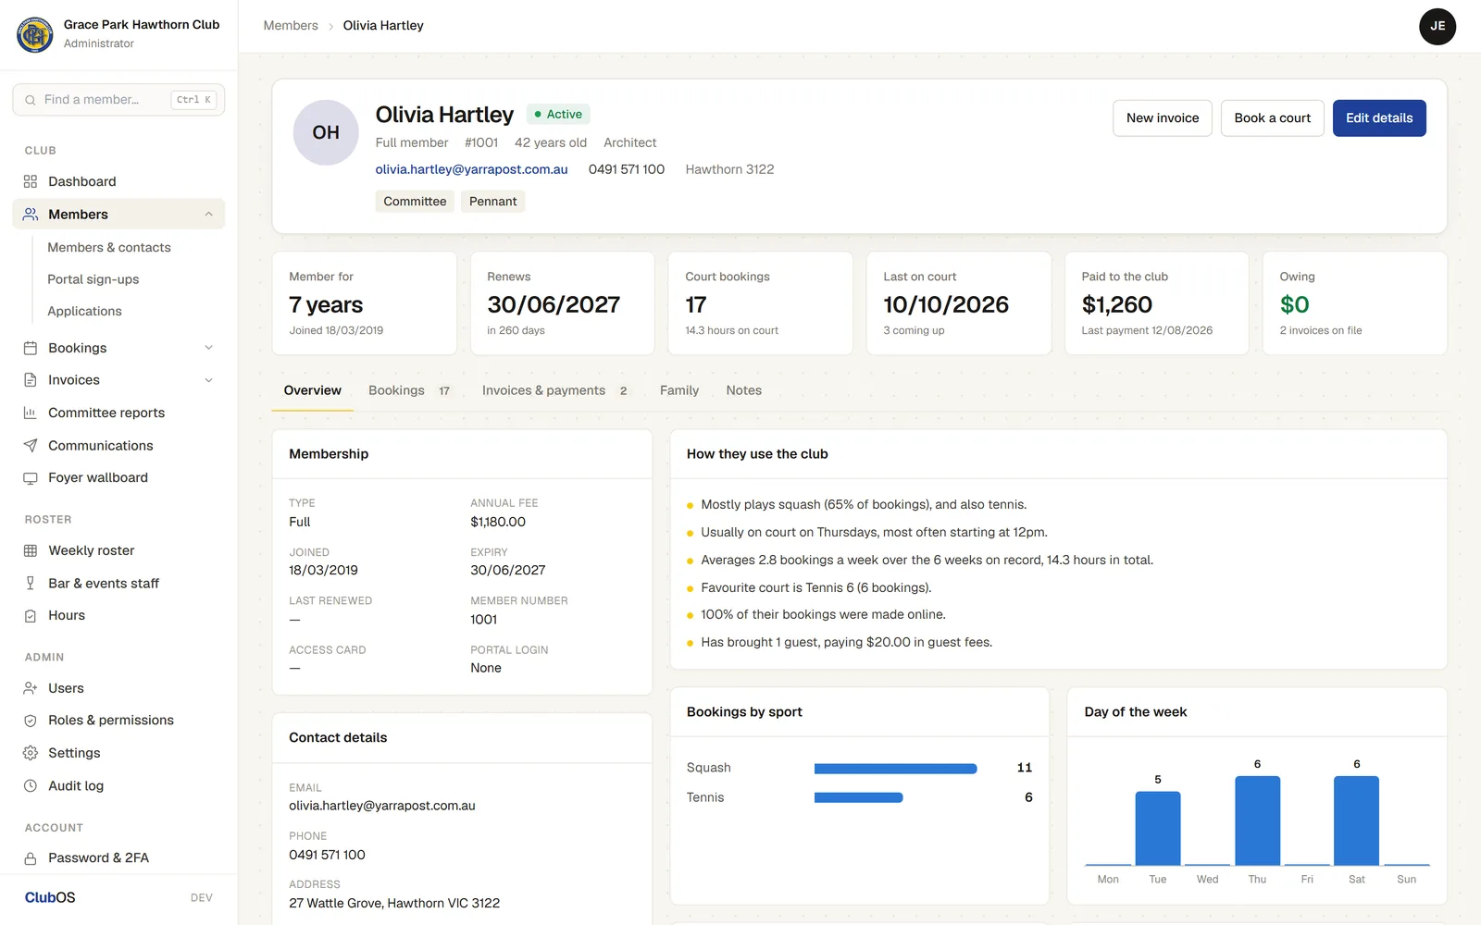Go to Members breadcrumb link

pos(291,26)
